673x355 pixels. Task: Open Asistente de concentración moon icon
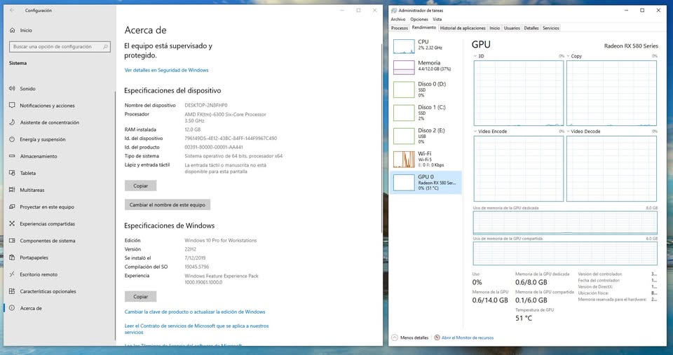pyautogui.click(x=12, y=123)
